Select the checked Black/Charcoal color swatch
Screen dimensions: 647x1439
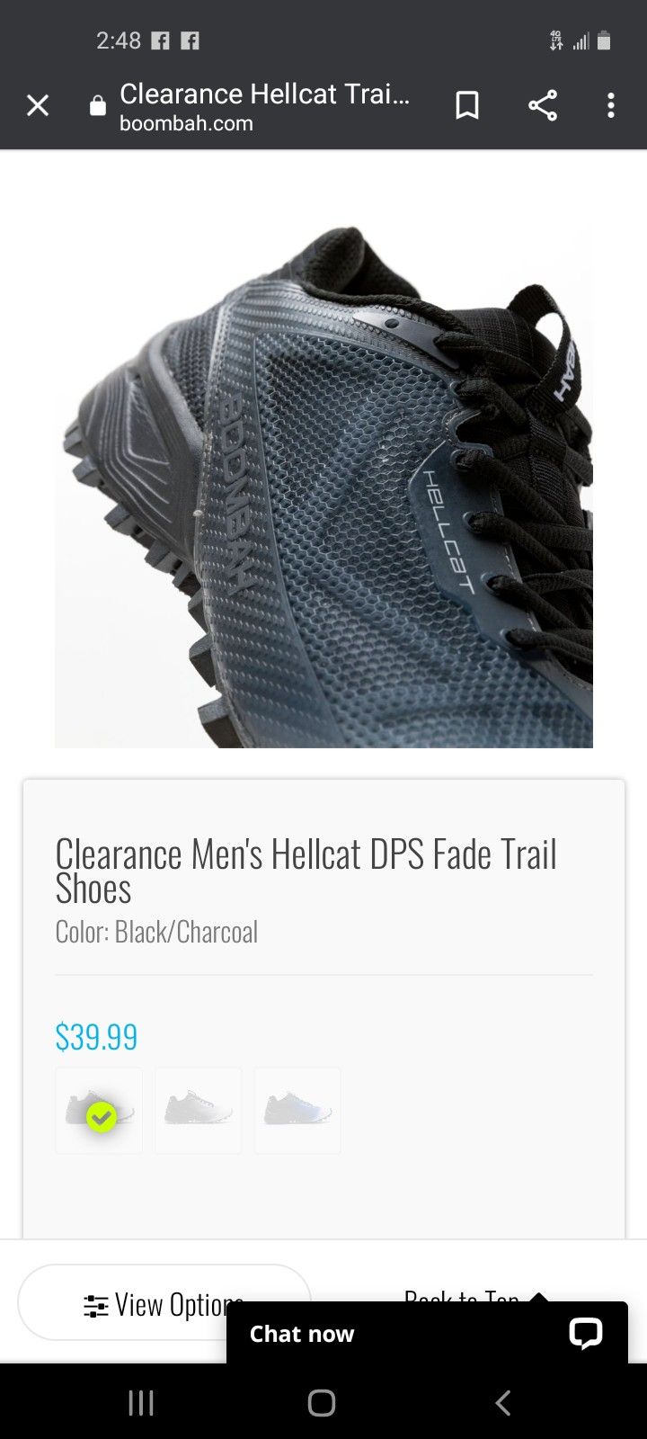pos(99,1111)
